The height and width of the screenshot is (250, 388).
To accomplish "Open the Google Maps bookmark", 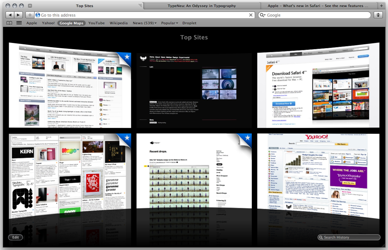I will point(71,23).
